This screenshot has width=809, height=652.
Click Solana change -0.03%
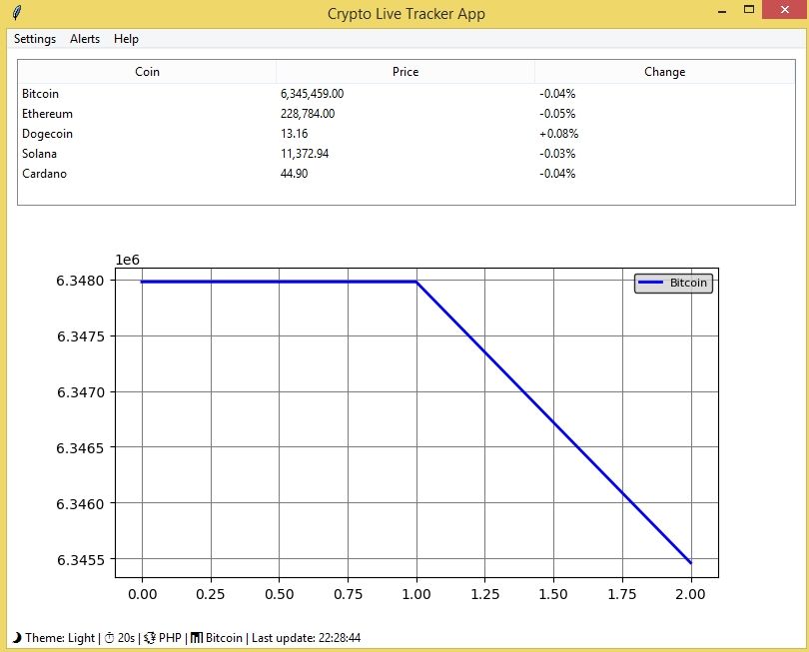coord(557,154)
